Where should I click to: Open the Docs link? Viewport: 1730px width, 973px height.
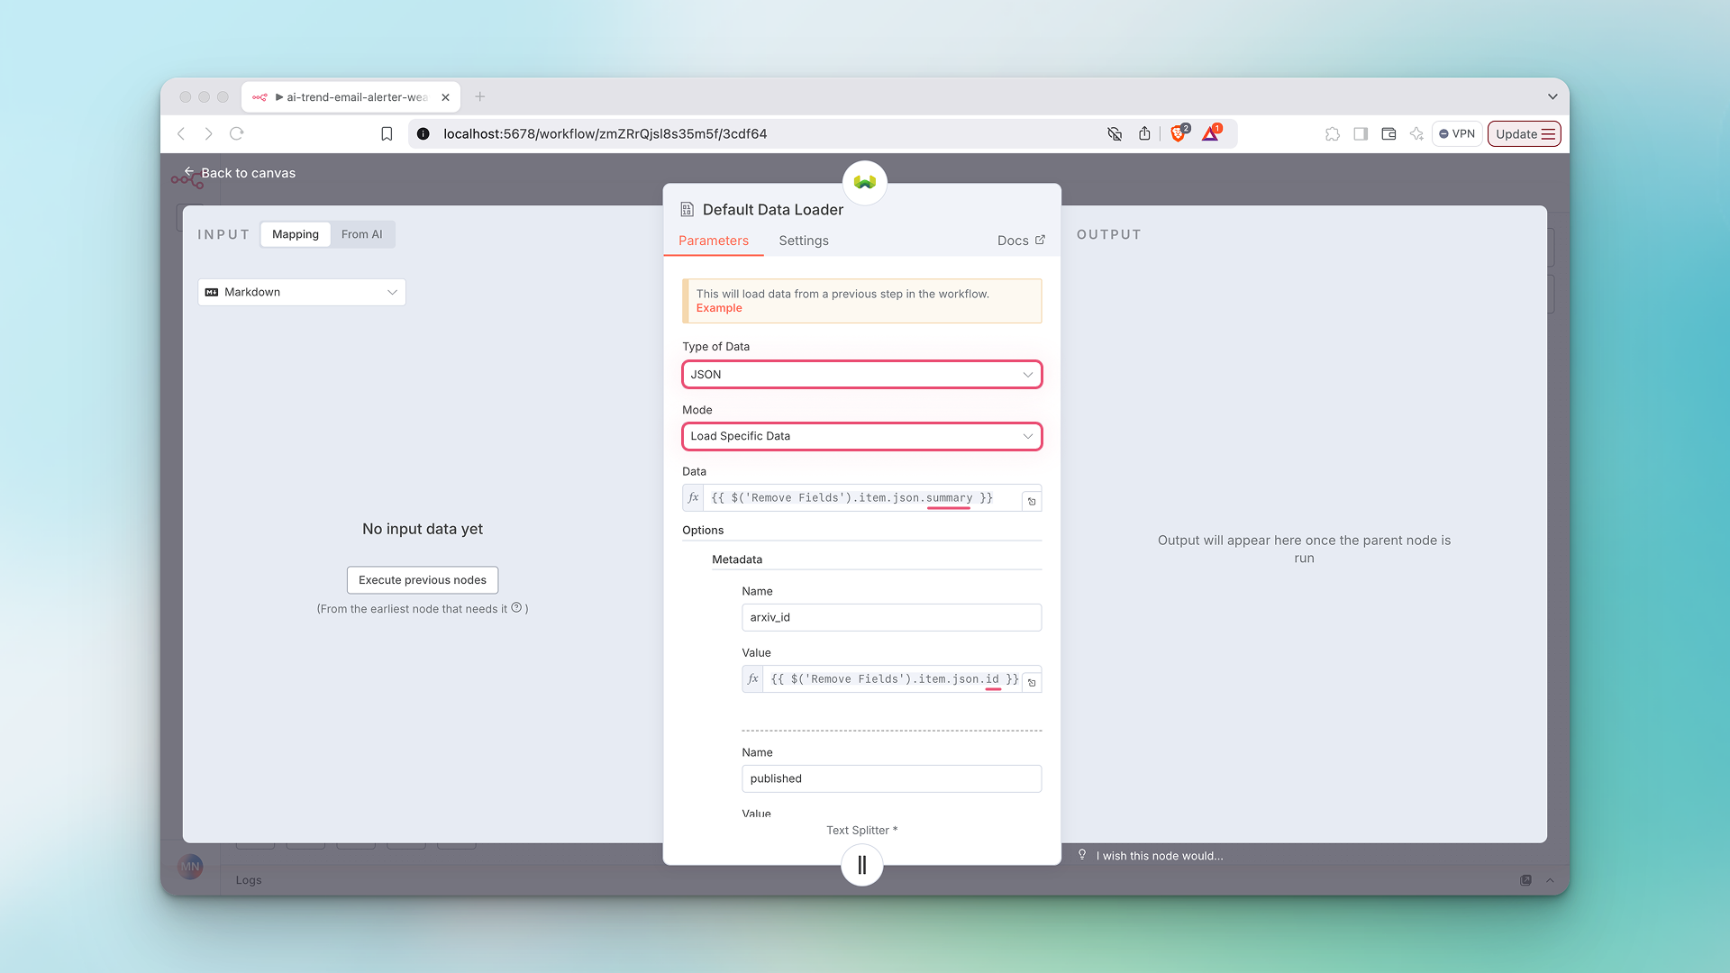[1021, 241]
